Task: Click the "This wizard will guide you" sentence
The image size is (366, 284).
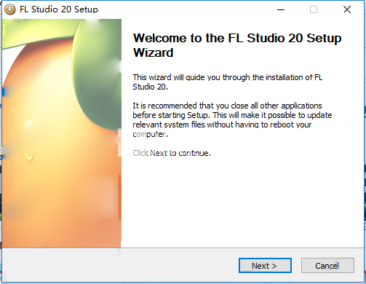Action: [x=228, y=82]
